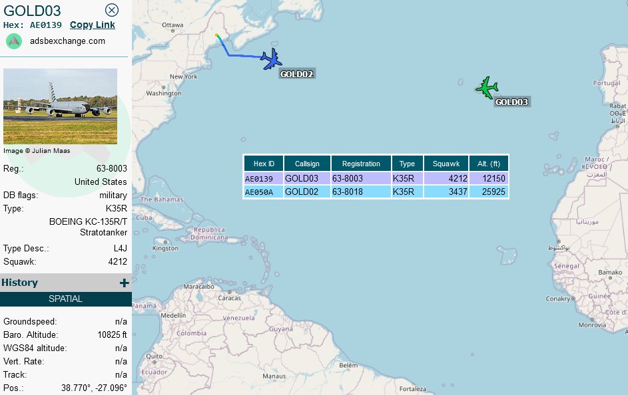Sort table by Callsign column header
Screen dimensions: 628x395
point(307,164)
